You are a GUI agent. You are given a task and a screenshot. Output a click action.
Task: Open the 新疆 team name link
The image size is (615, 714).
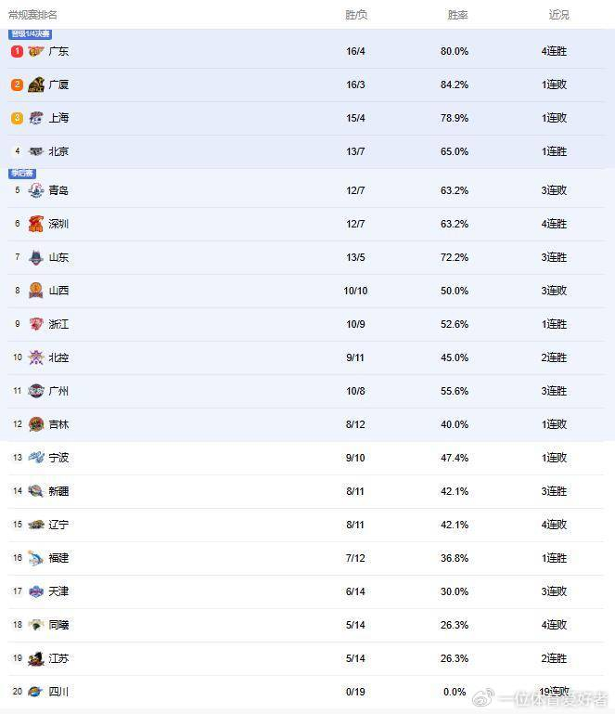58,491
